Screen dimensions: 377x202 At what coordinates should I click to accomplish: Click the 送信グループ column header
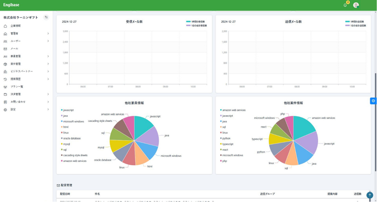[x=267, y=194]
